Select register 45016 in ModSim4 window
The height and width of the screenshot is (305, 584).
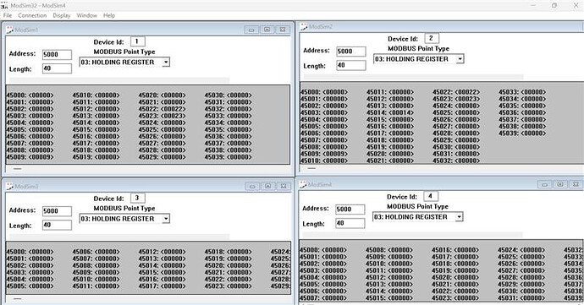click(455, 250)
